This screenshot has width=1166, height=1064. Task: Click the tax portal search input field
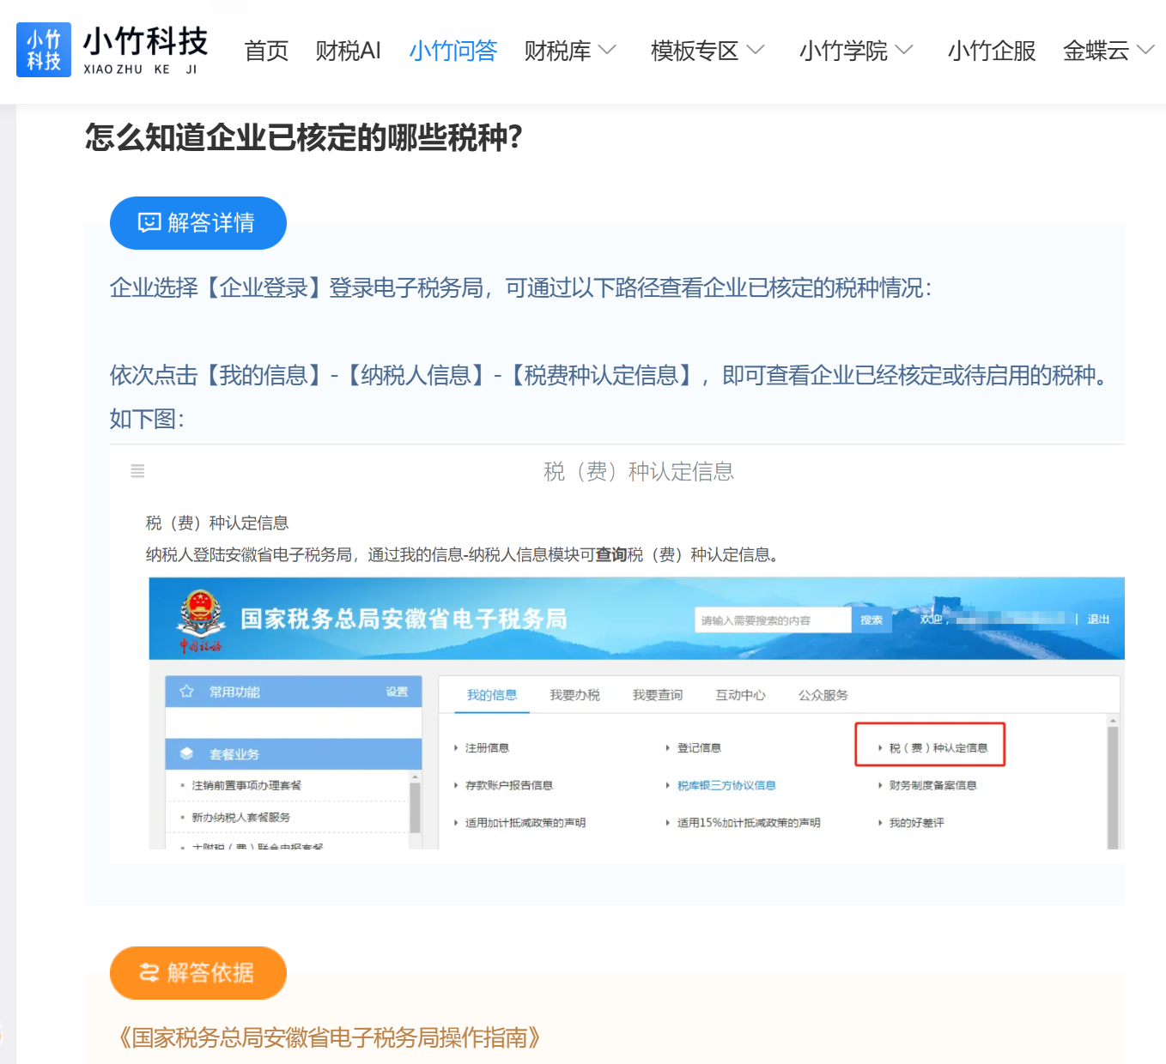[772, 620]
